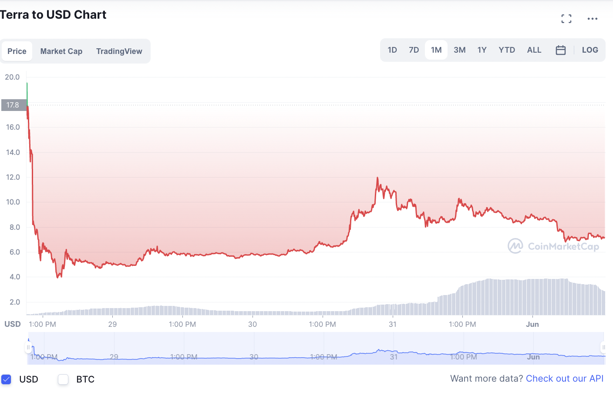Select 1M time range

pos(436,50)
